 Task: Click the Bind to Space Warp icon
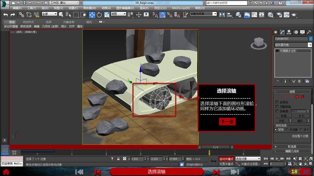pyautogui.click(x=36, y=15)
